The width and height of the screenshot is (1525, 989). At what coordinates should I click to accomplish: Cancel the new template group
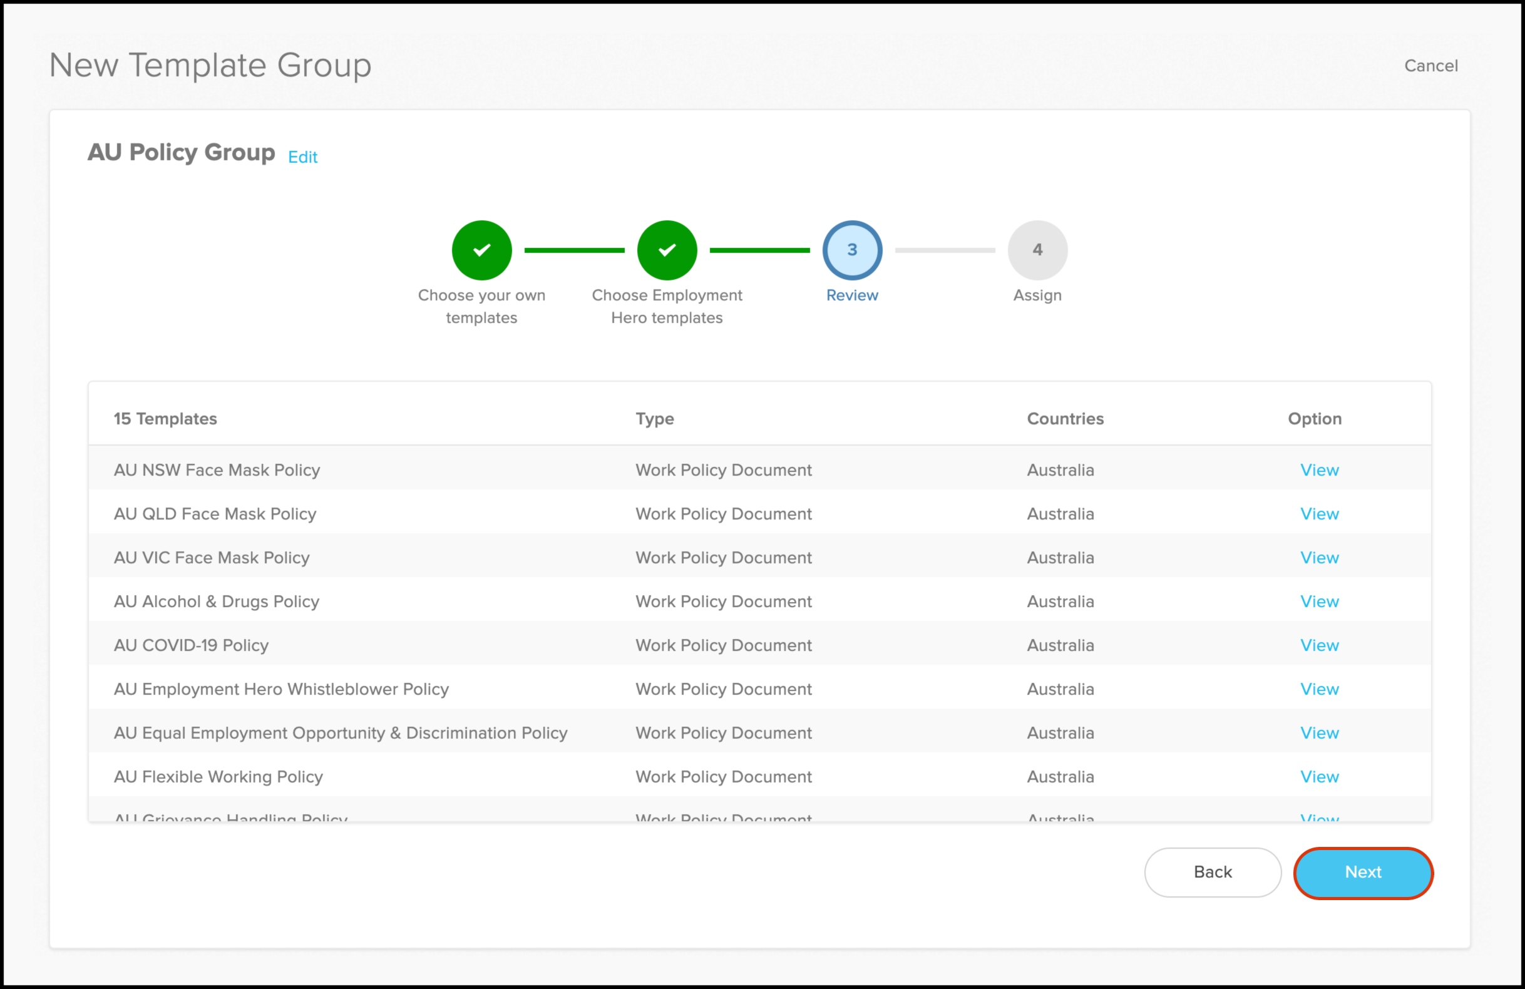[x=1430, y=65]
